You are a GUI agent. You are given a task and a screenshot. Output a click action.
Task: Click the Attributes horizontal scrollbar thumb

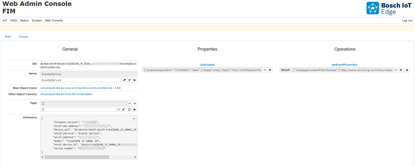pyautogui.click(x=77, y=157)
